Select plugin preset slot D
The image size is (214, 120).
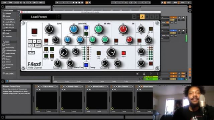coord(157,17)
